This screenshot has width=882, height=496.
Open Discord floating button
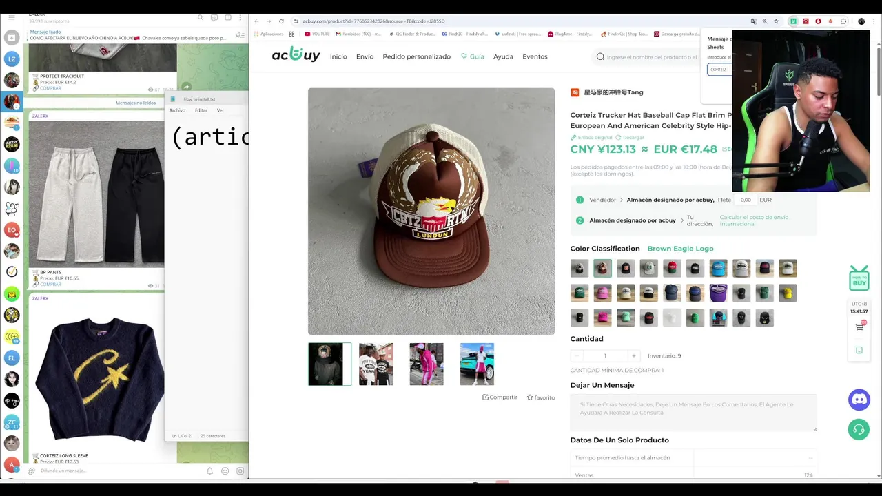point(859,400)
